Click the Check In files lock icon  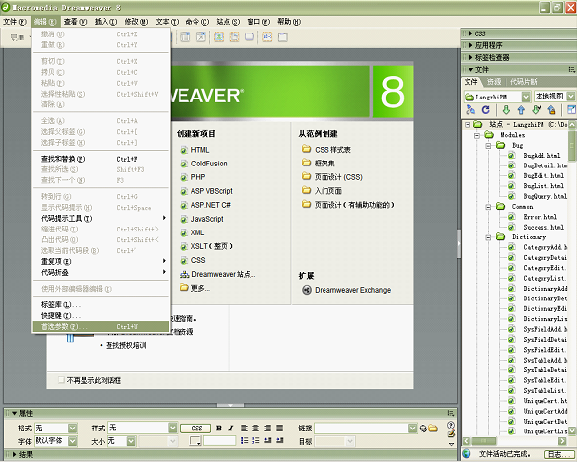551,109
